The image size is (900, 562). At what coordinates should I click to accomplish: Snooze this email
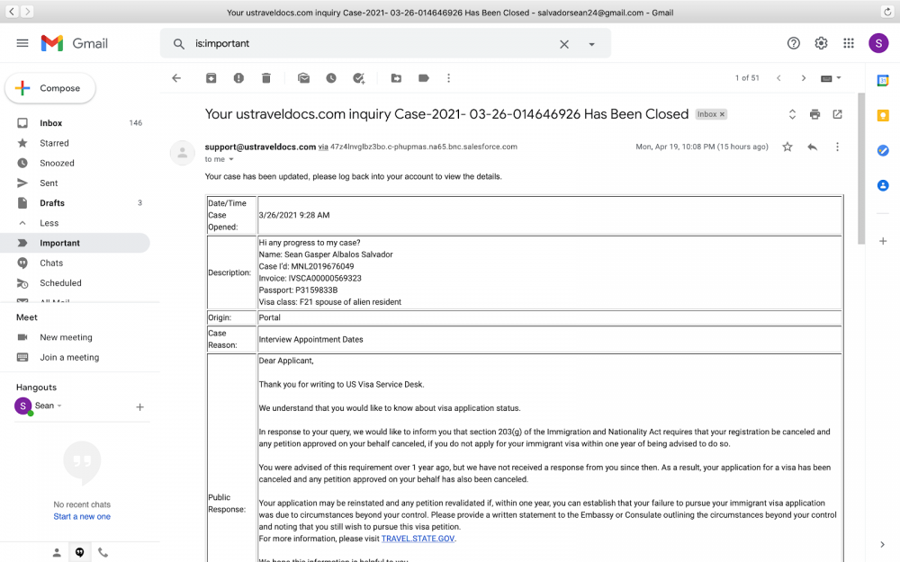click(331, 78)
